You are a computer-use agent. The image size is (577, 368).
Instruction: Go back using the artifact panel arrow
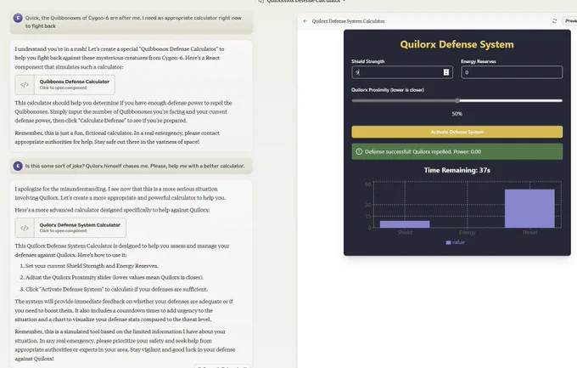pos(305,21)
